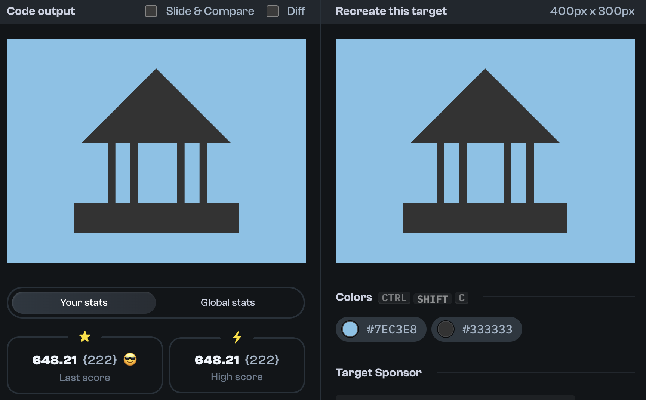Click the Target Sponsor heading
646x400 pixels.
378,373
